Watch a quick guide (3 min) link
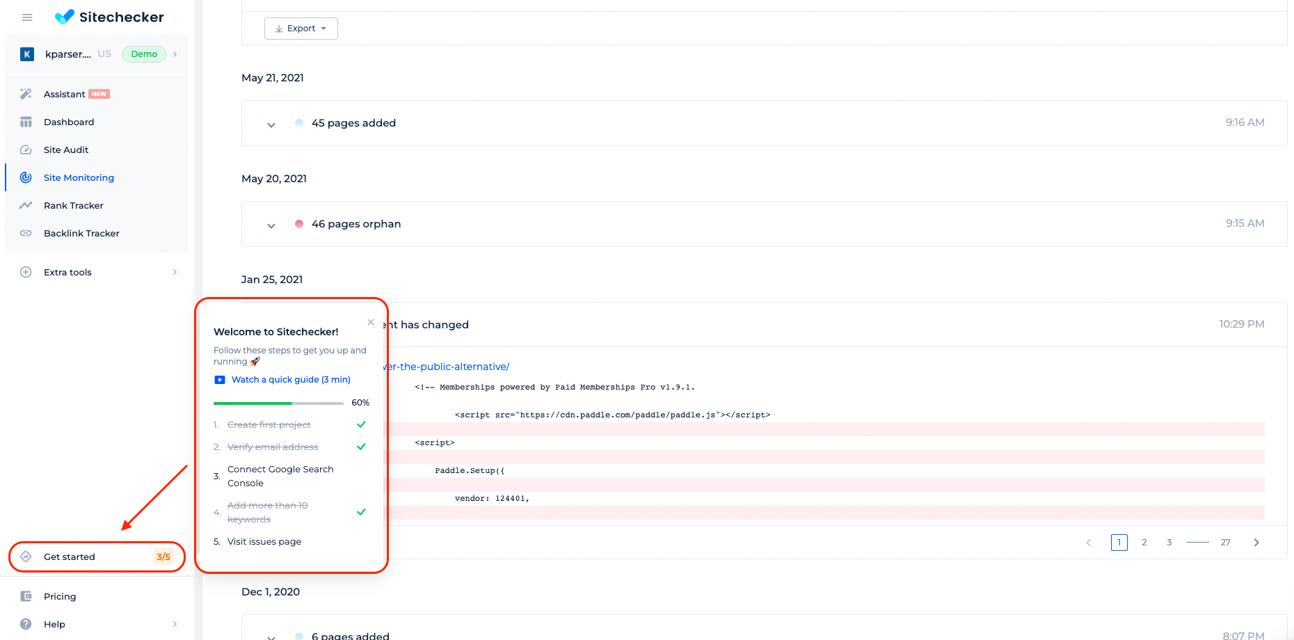Viewport: 1294px width, 640px height. [x=291, y=380]
